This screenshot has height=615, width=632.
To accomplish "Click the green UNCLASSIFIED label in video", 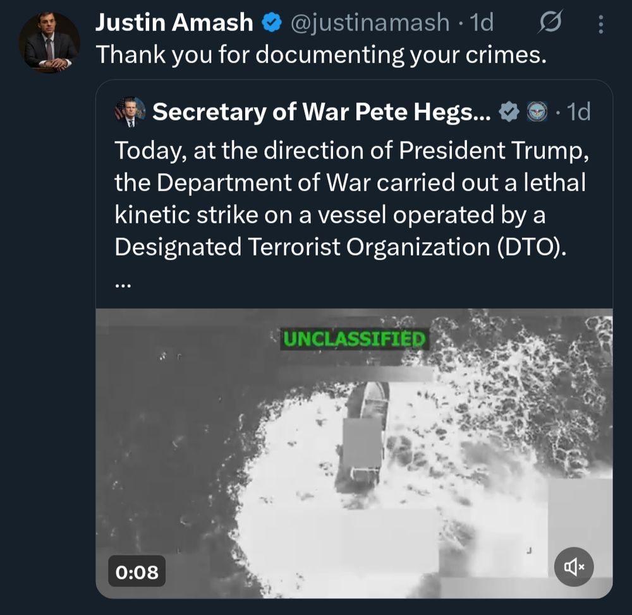I will [354, 339].
